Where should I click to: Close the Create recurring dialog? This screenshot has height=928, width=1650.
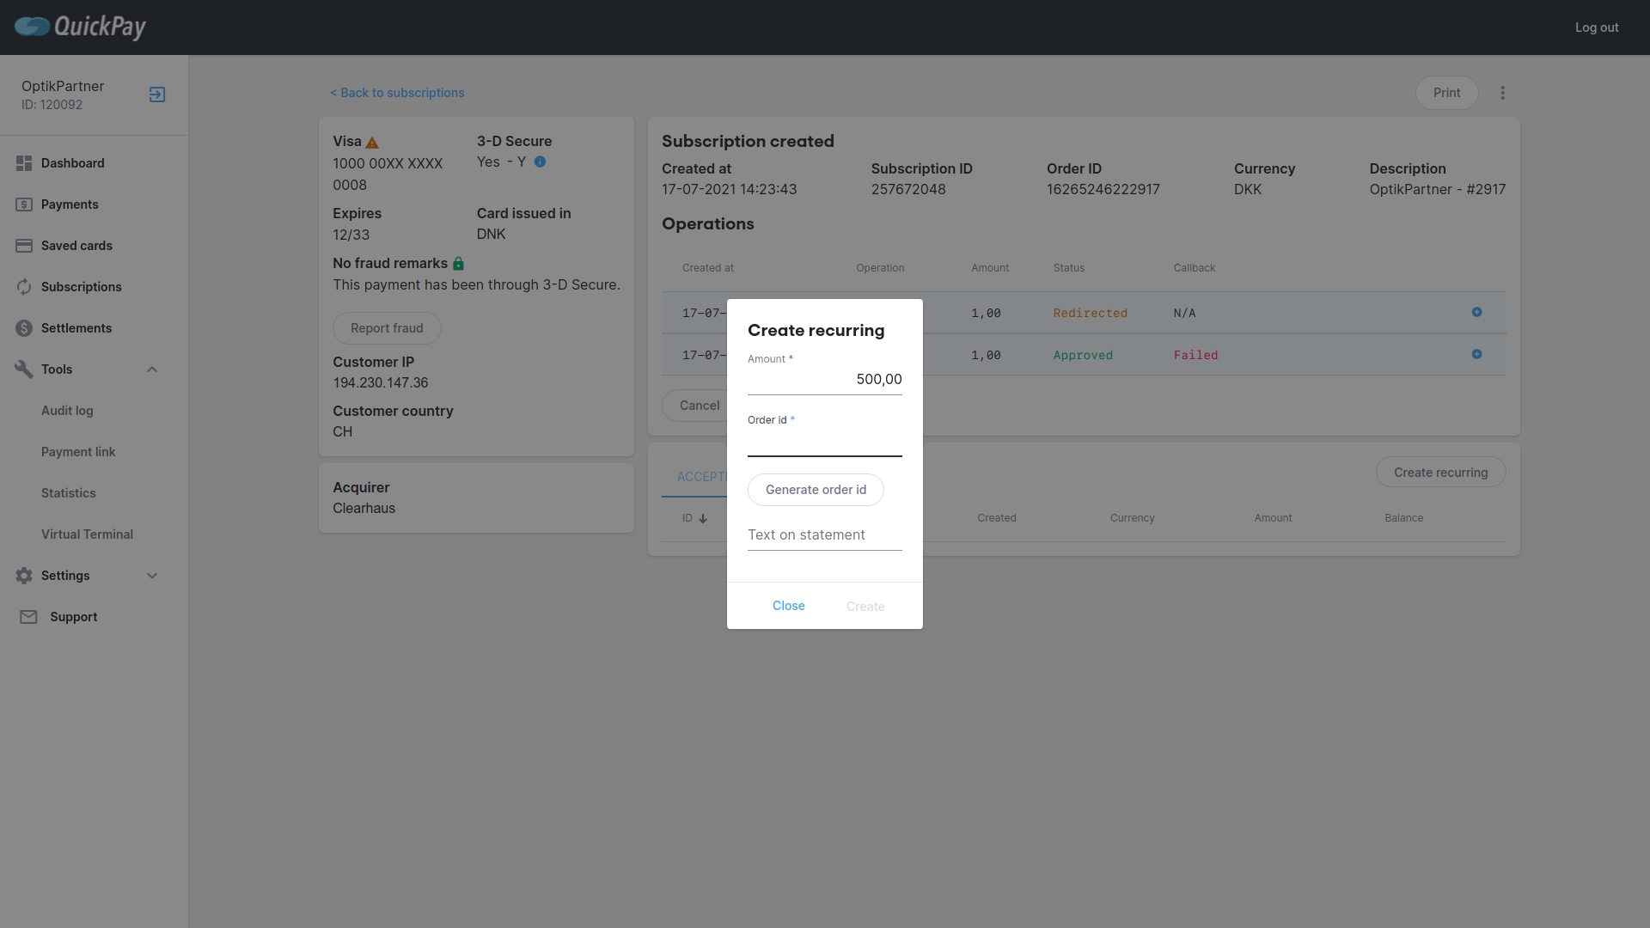(788, 606)
